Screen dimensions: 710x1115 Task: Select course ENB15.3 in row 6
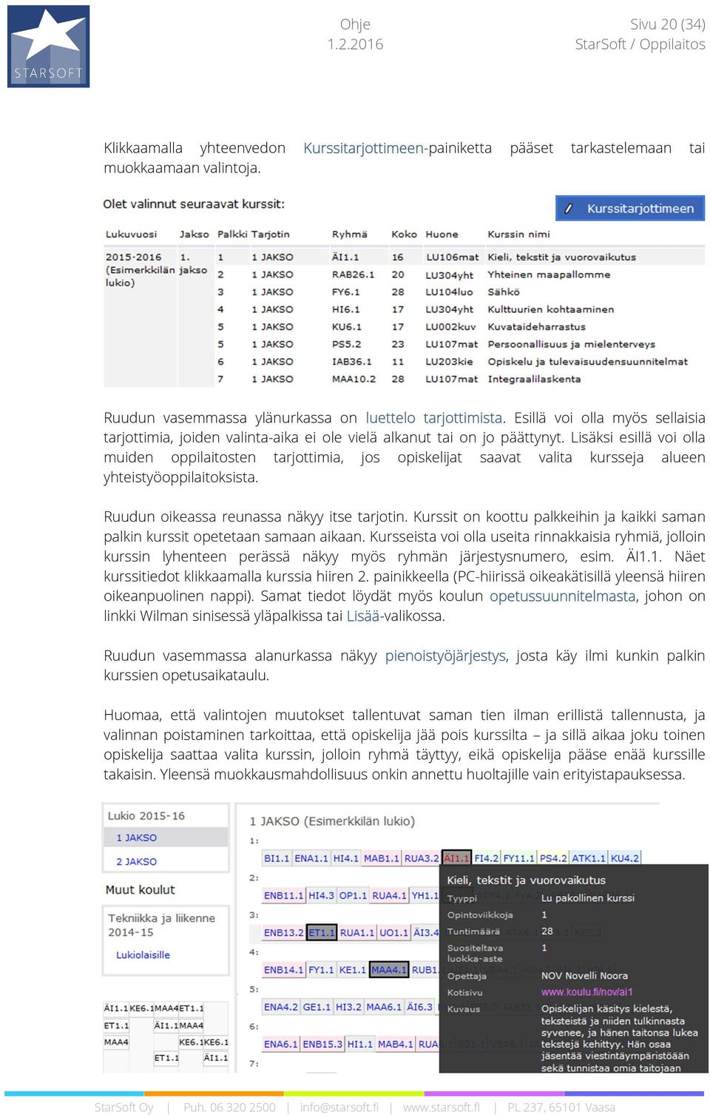tap(322, 1044)
